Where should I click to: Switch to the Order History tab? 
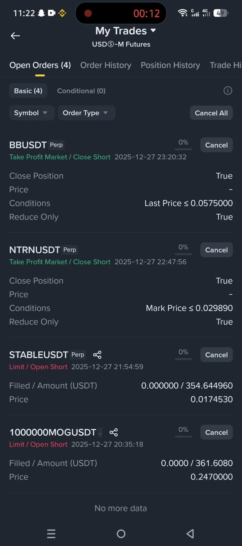pos(106,65)
